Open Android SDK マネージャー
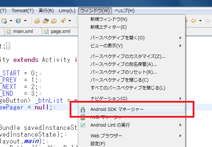 point(131,109)
